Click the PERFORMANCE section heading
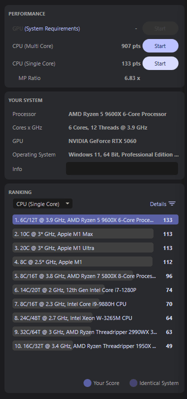 27,13
